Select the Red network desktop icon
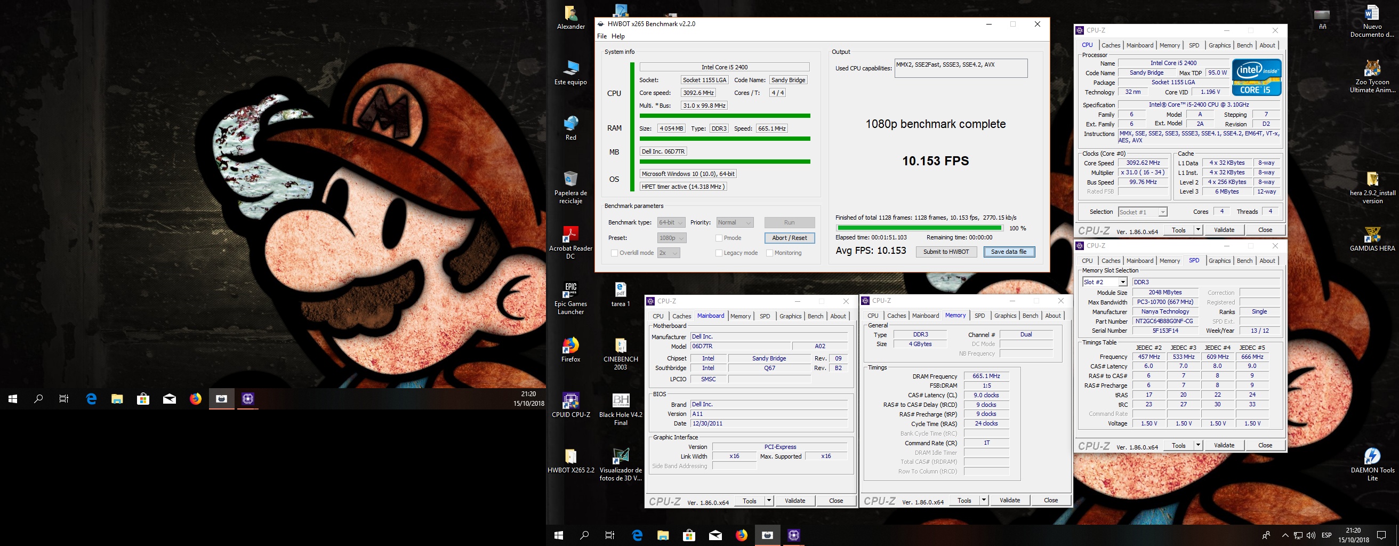 (x=571, y=128)
